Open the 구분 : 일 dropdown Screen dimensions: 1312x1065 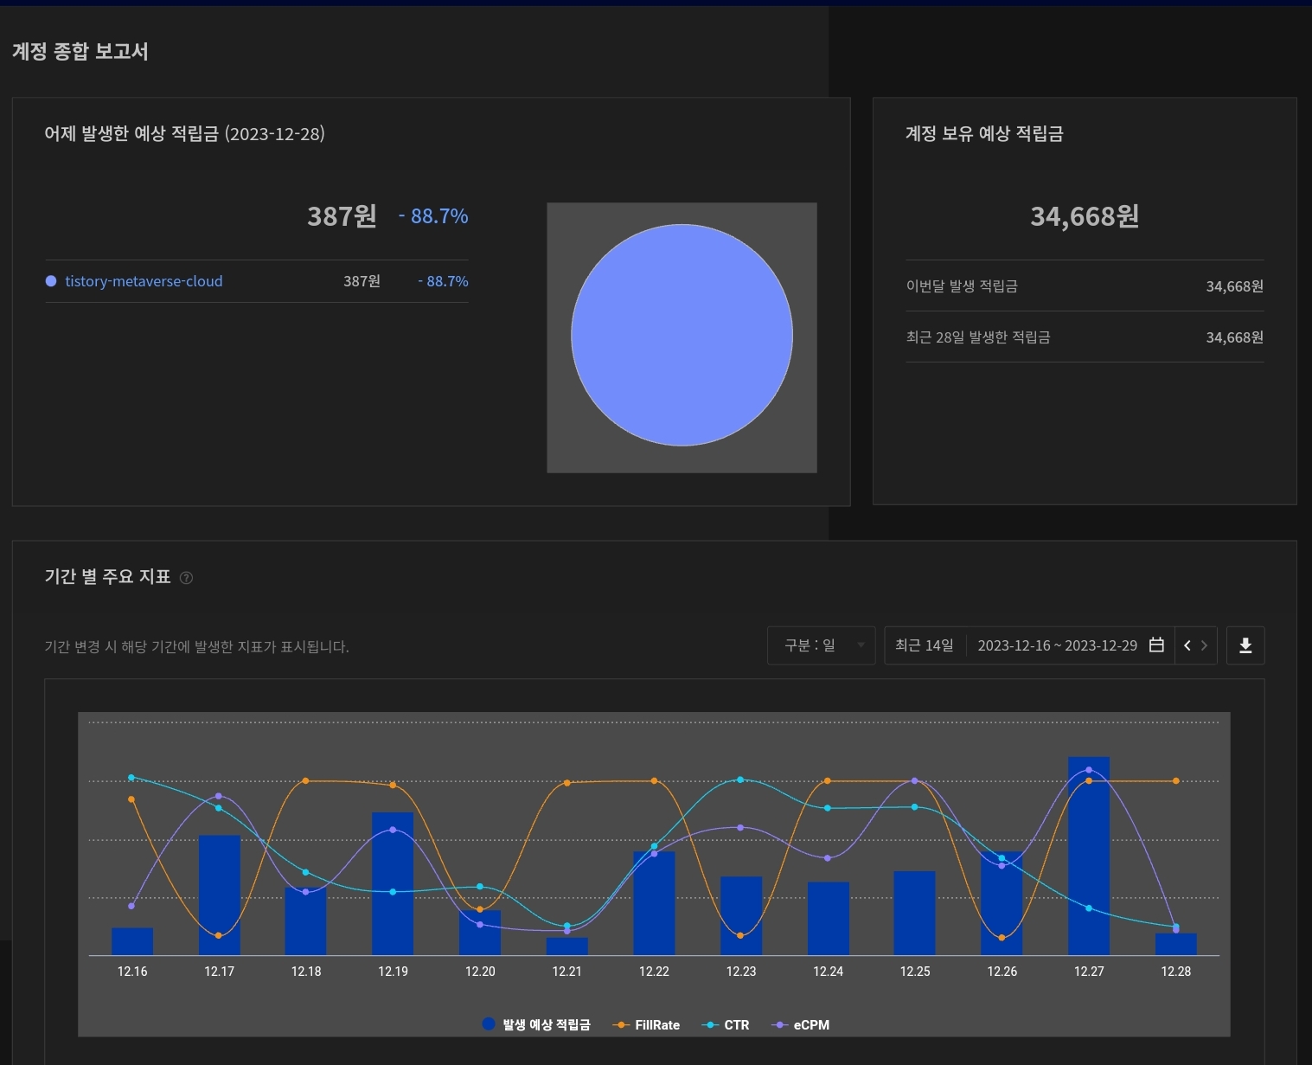(x=822, y=645)
